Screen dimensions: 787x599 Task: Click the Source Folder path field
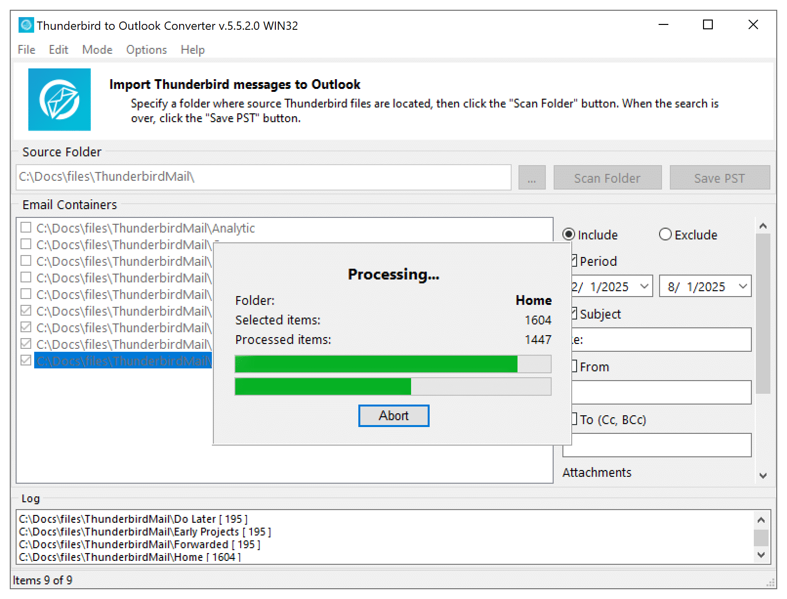click(x=263, y=177)
